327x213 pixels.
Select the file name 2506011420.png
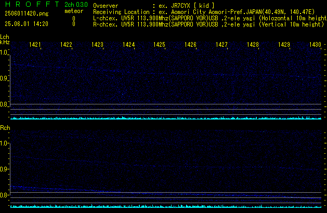[27, 14]
